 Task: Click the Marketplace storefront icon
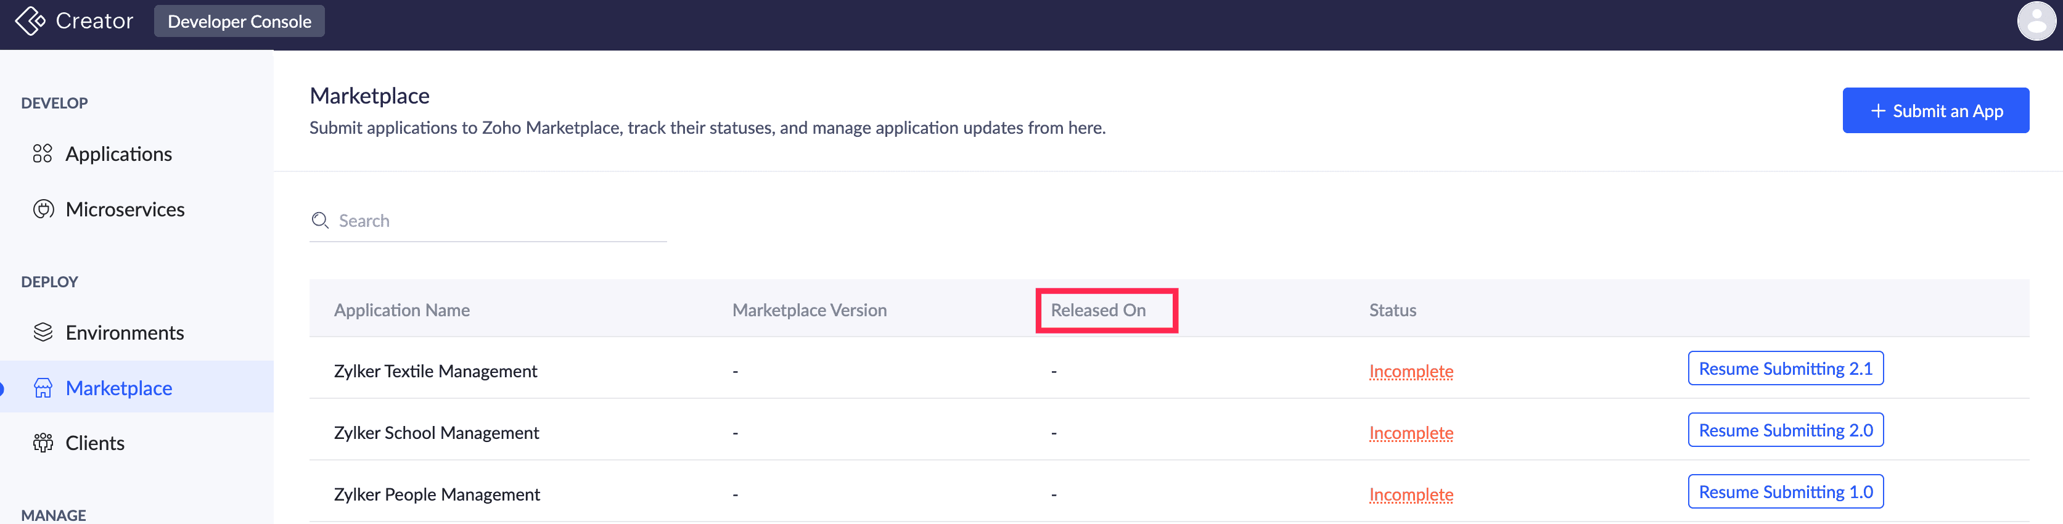[x=43, y=388]
